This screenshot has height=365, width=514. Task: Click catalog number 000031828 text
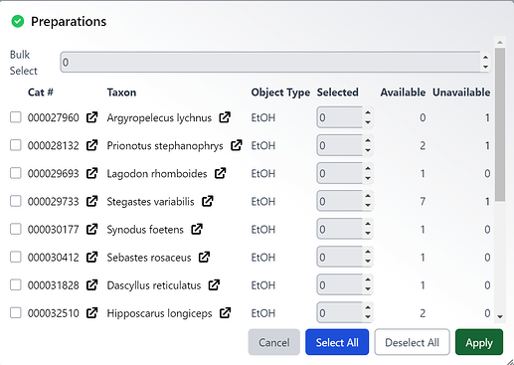coord(53,285)
